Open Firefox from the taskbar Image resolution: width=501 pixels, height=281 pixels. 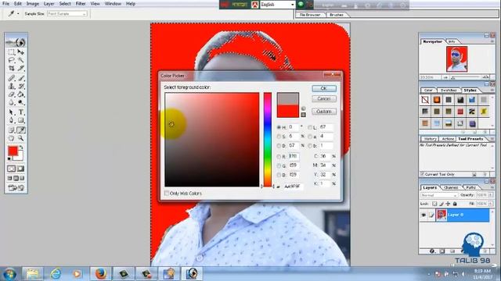tap(100, 274)
